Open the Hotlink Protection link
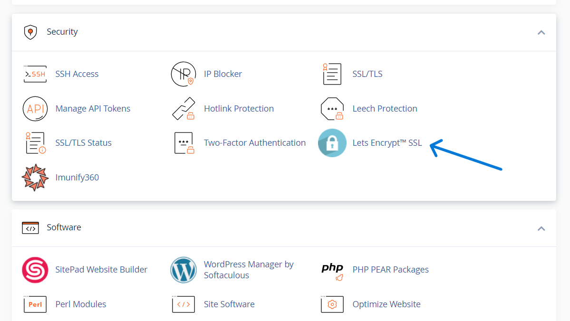570x321 pixels. (x=239, y=109)
